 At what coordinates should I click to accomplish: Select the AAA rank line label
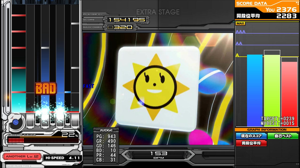[241, 32]
